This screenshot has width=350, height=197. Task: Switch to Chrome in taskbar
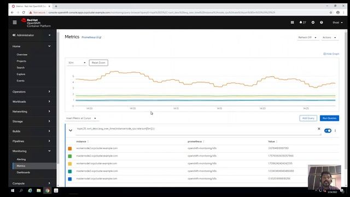(48, 190)
